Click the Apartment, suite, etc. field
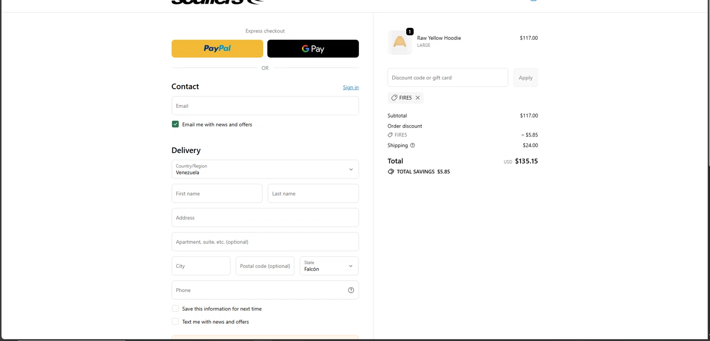This screenshot has width=710, height=341. (x=265, y=242)
